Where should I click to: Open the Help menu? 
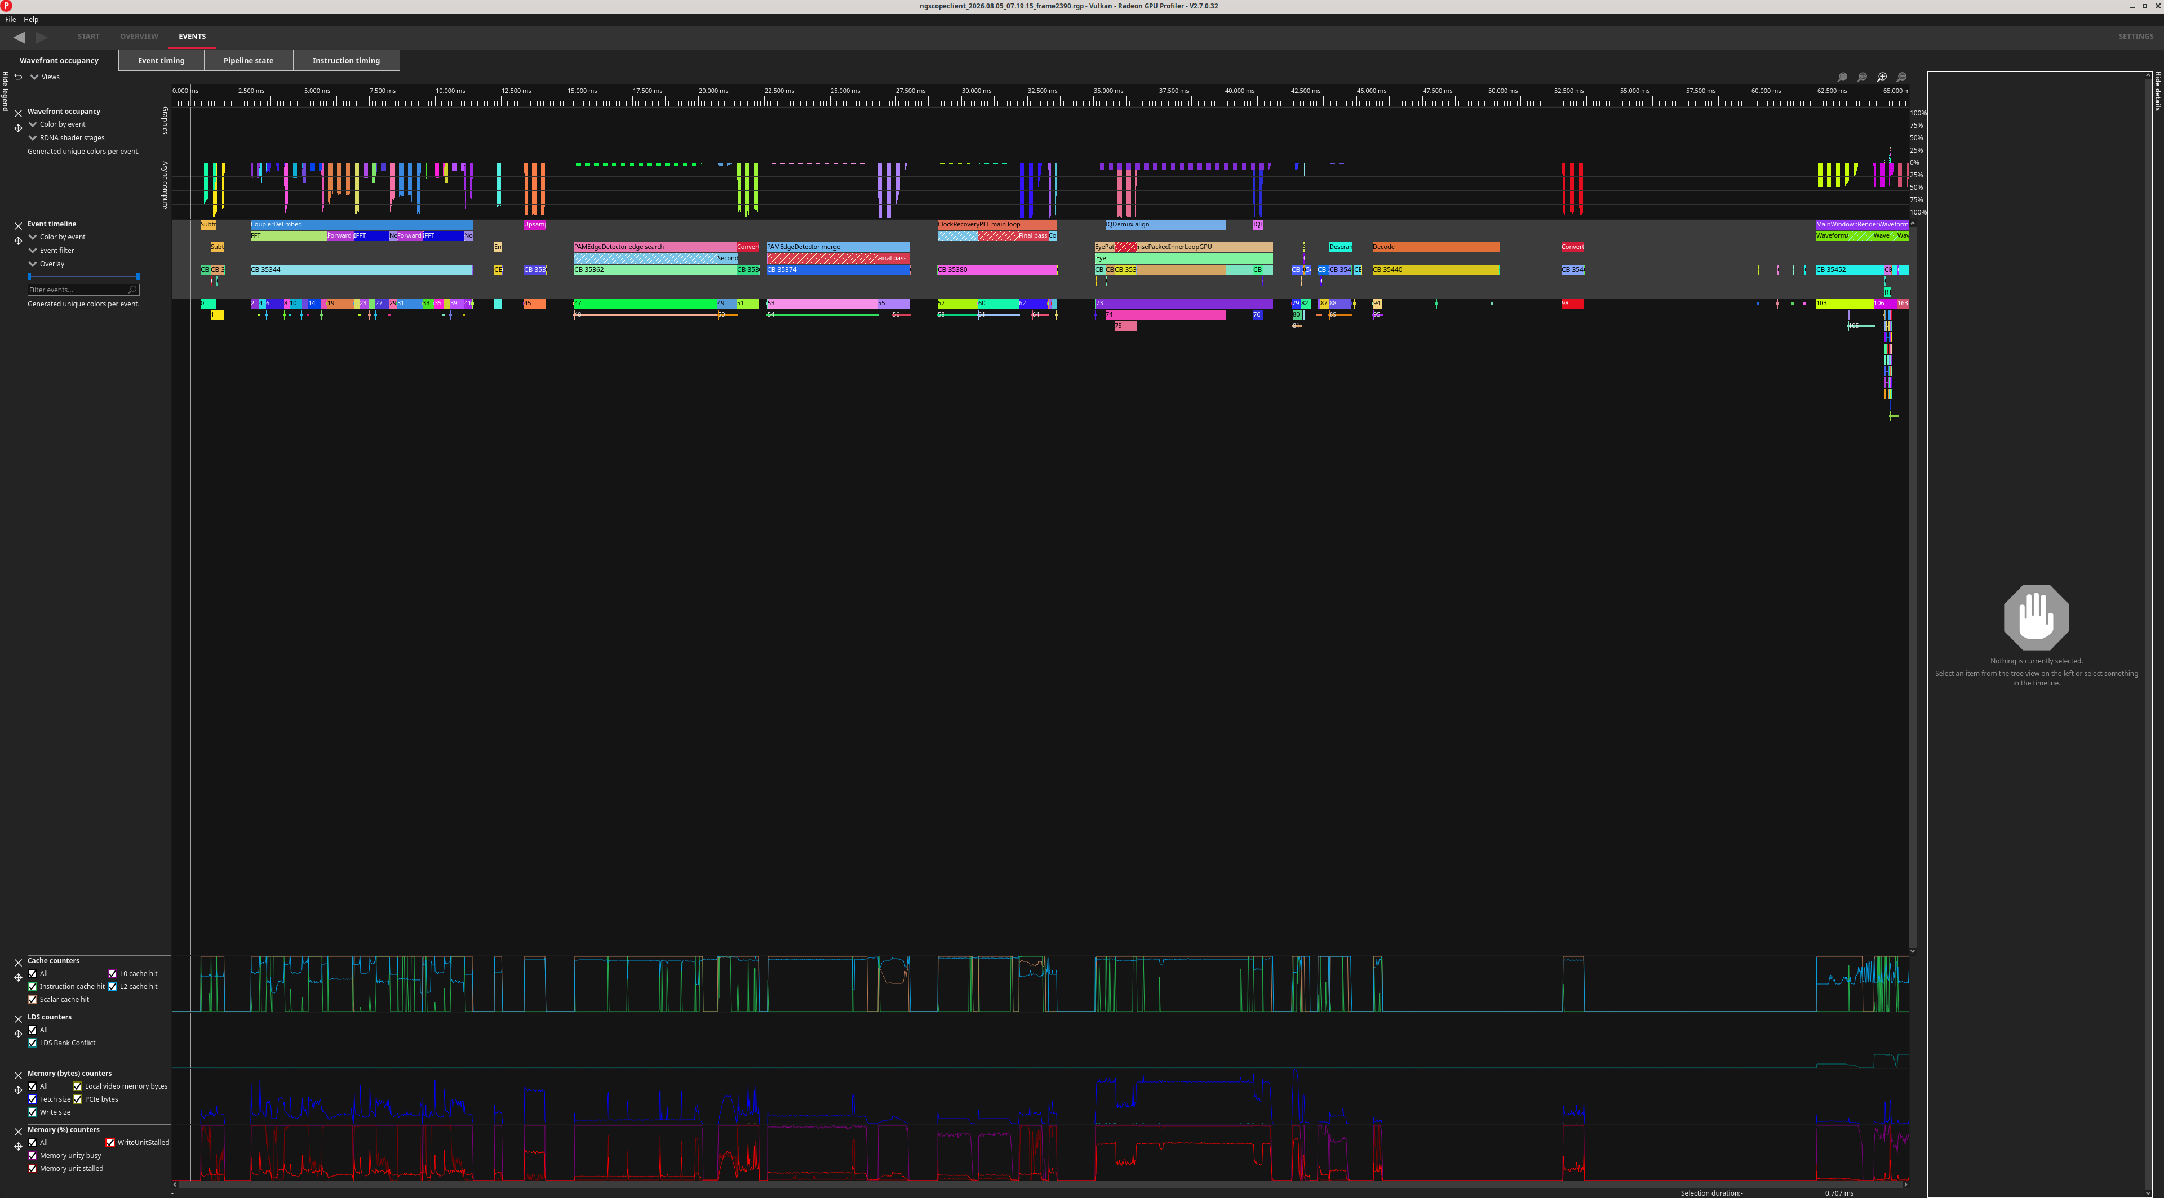(x=31, y=19)
